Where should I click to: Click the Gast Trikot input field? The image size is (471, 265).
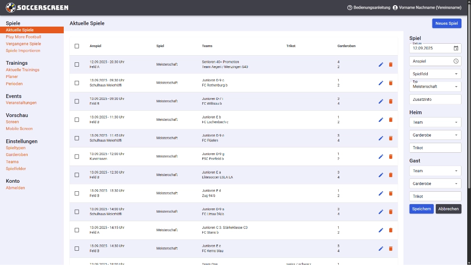point(435,196)
